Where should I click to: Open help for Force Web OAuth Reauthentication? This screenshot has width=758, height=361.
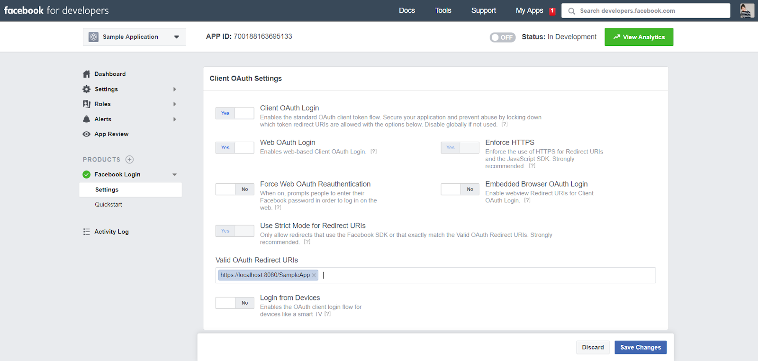278,208
